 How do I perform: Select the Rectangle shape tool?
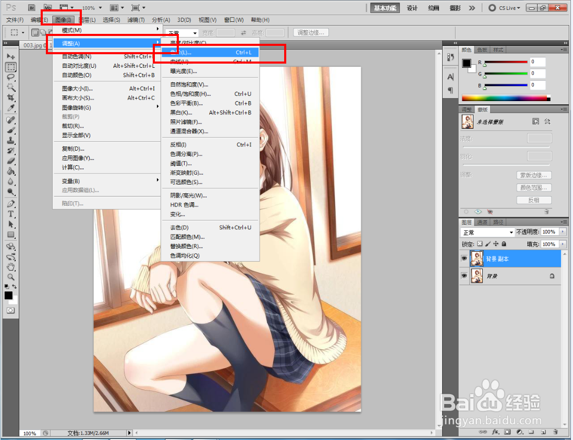click(x=11, y=235)
